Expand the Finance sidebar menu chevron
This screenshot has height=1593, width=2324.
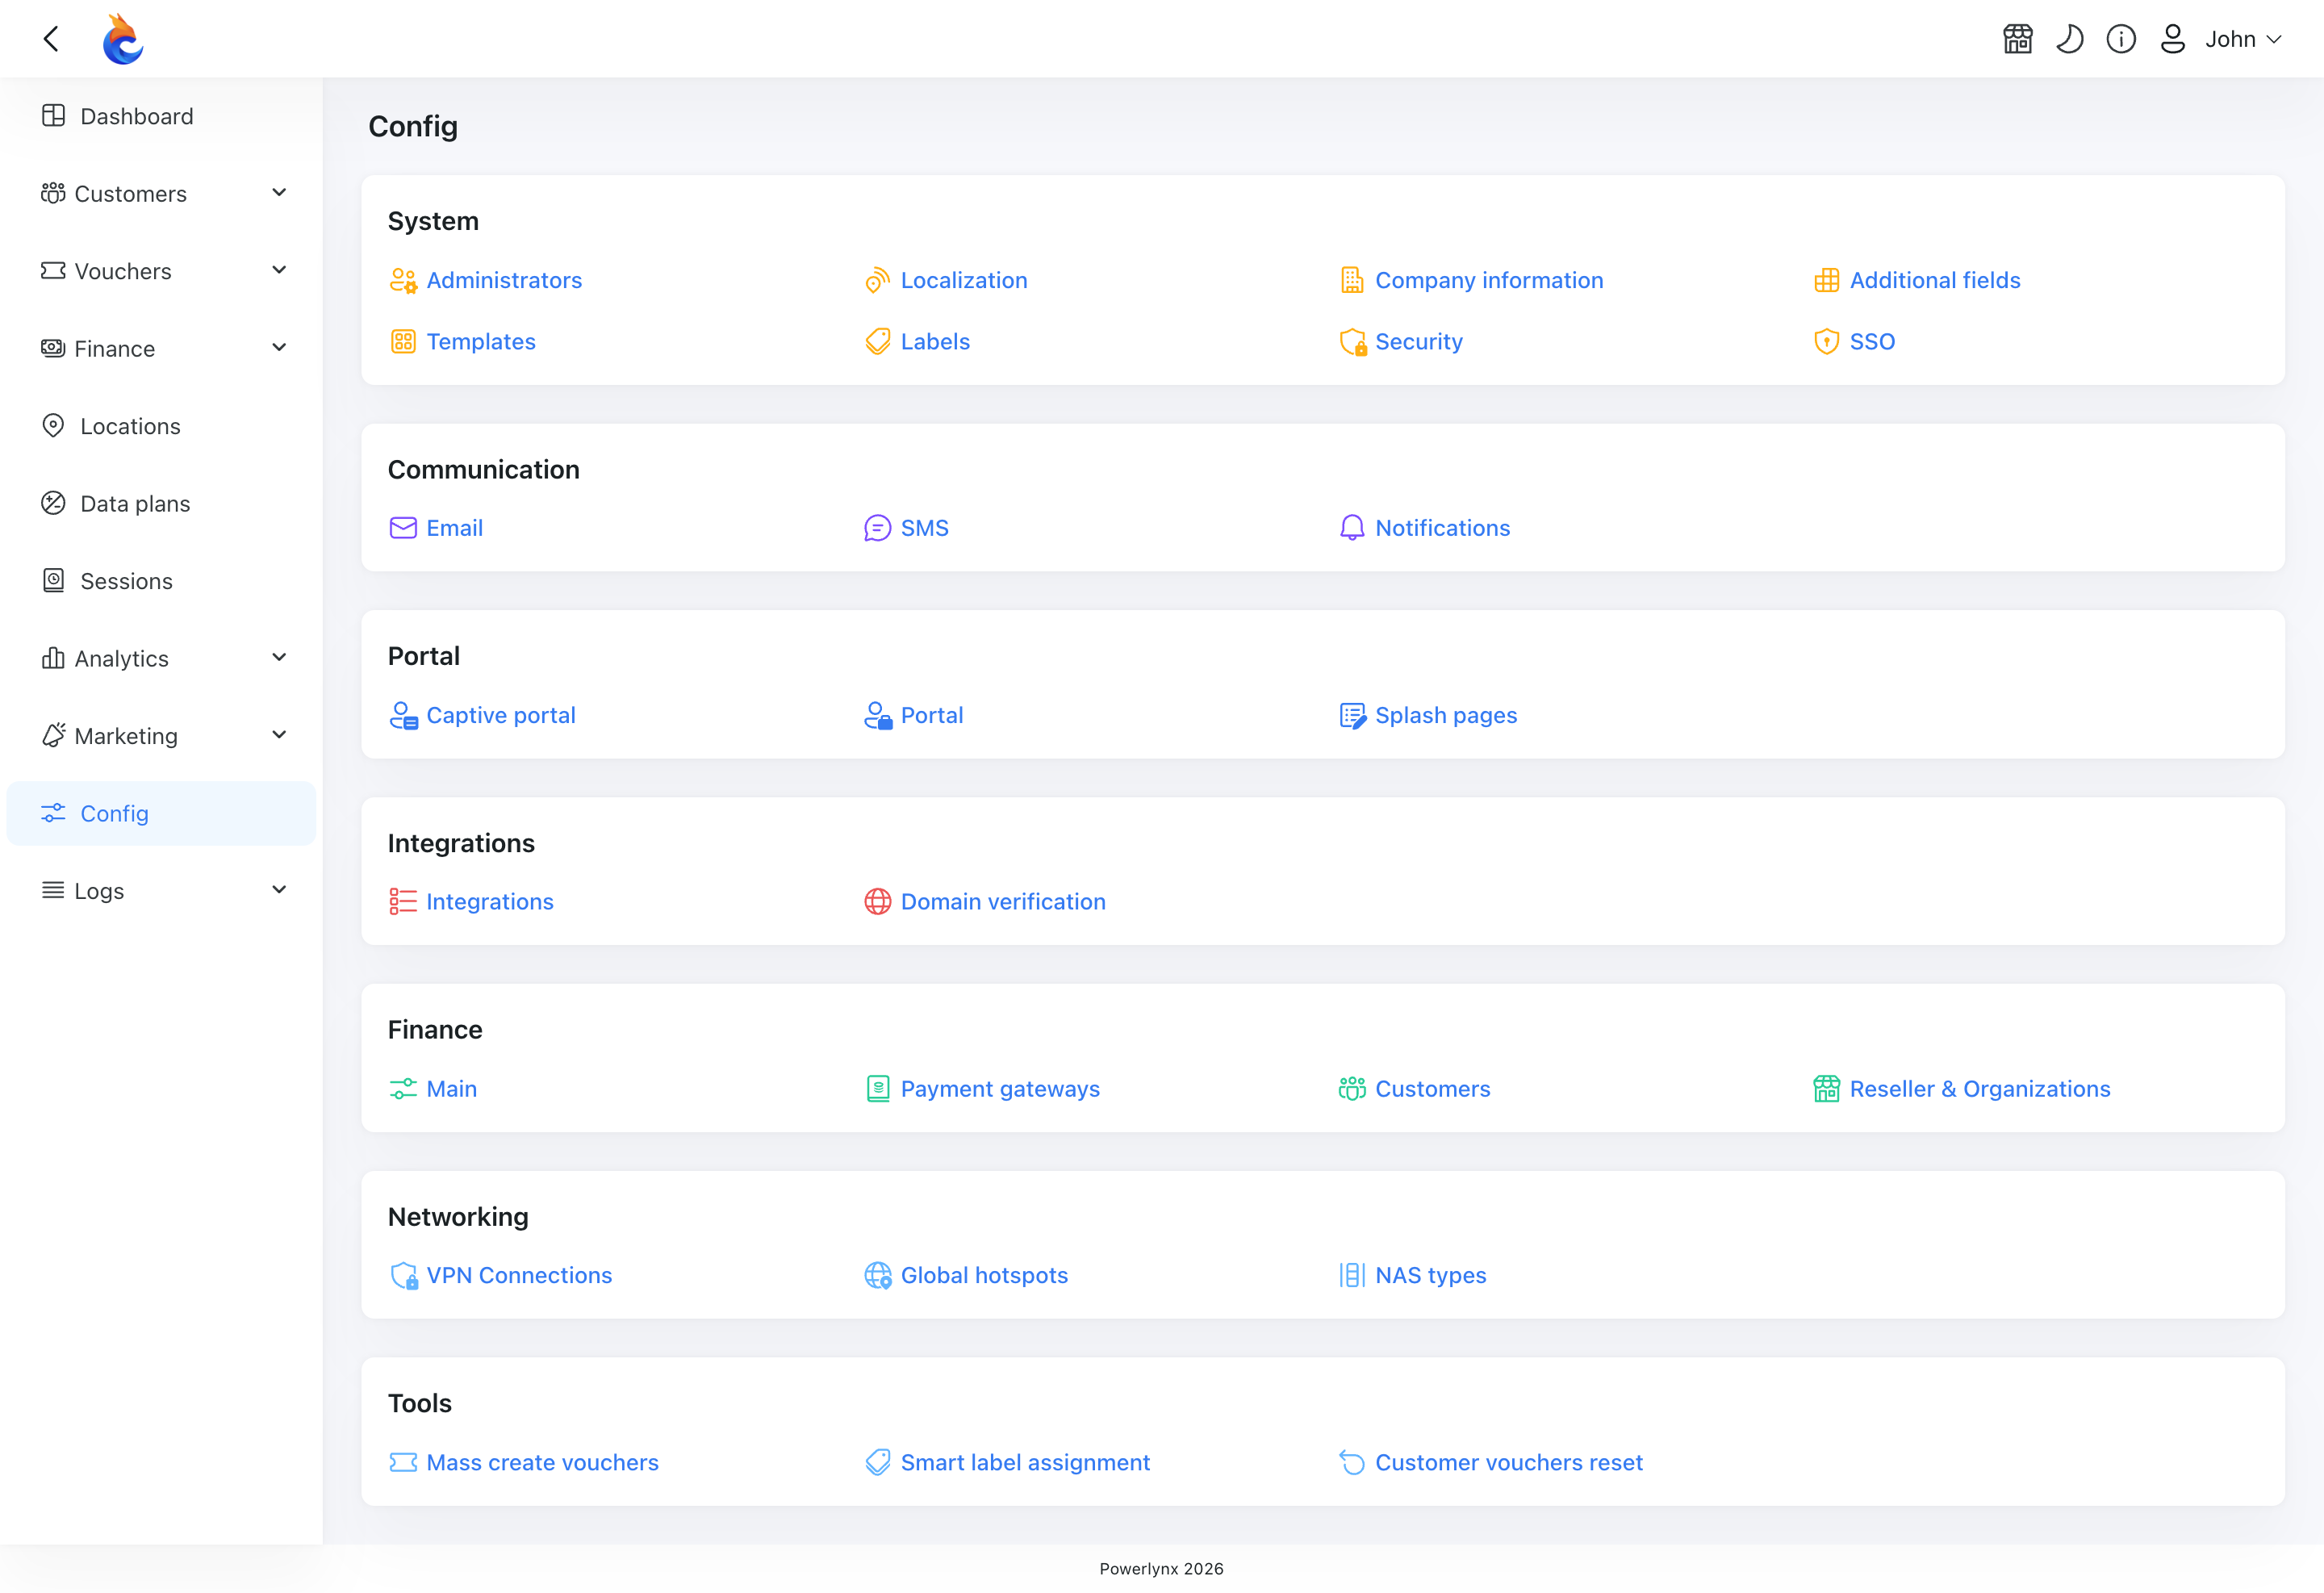pyautogui.click(x=279, y=347)
